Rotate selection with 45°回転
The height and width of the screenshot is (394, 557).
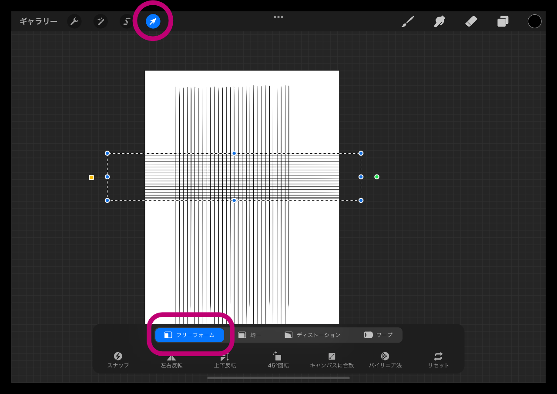pos(278,360)
